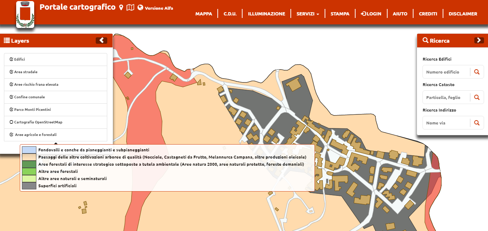
Task: Click the list icon beside Layers title
Action: coord(6,41)
